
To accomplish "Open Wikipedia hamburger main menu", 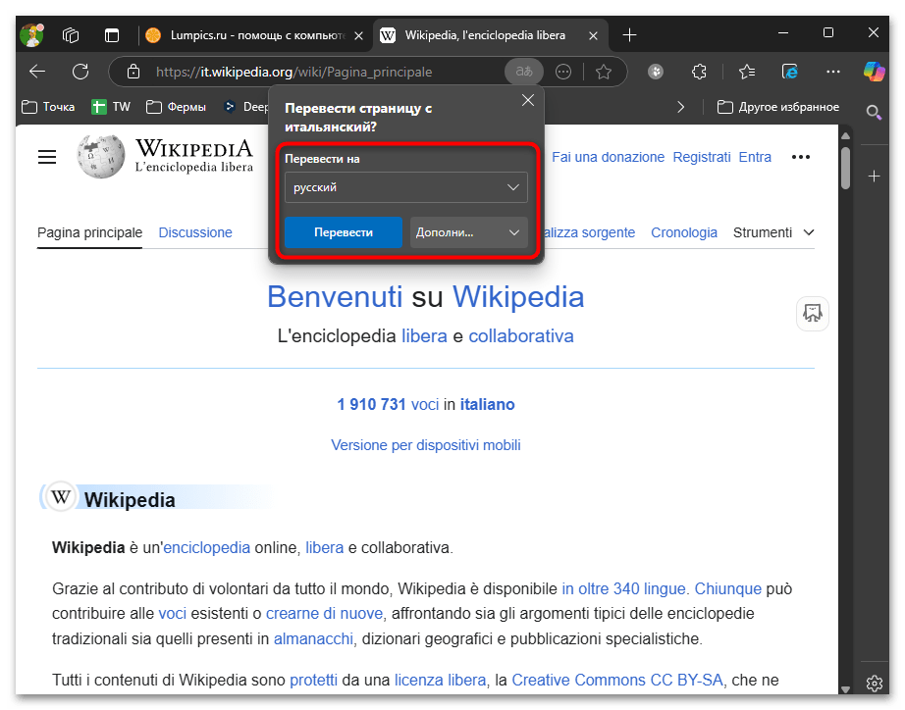I will [x=47, y=157].
